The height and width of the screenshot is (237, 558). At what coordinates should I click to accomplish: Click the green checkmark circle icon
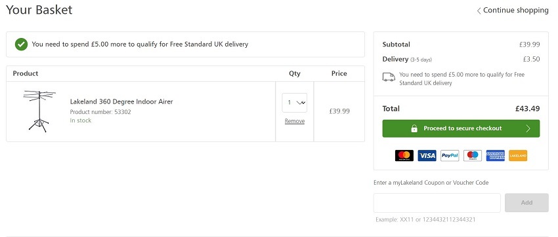click(x=22, y=45)
